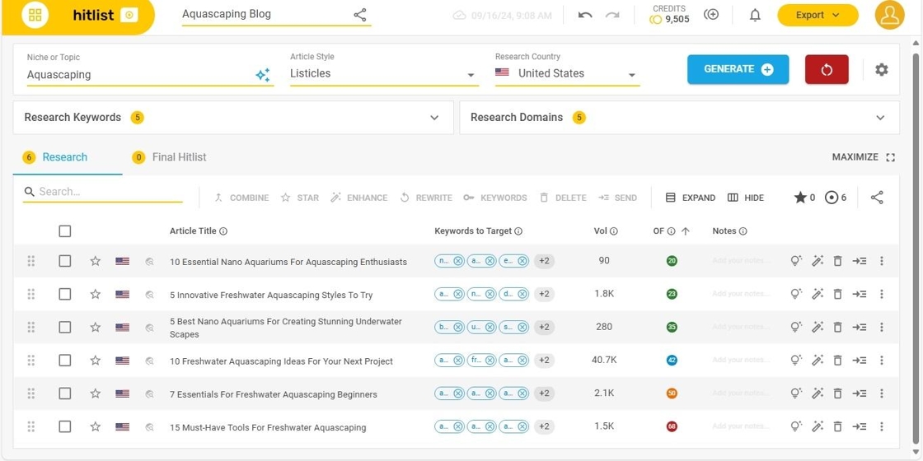Click the share icon beside Aquascaping Blog title

tap(360, 15)
